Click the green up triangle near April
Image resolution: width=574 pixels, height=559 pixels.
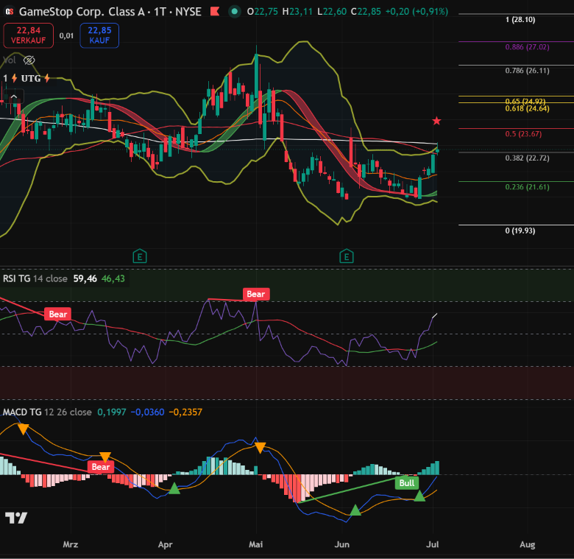[174, 488]
